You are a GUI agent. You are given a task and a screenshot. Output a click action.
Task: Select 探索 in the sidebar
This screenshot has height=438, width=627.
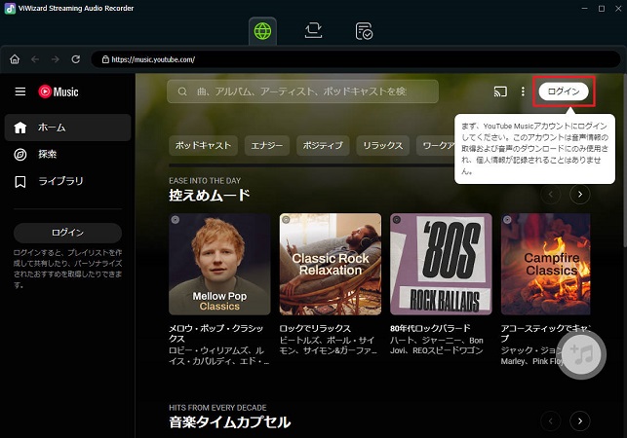pyautogui.click(x=67, y=154)
